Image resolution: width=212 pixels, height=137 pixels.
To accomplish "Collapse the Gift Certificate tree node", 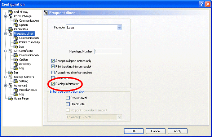I will click(5, 51).
